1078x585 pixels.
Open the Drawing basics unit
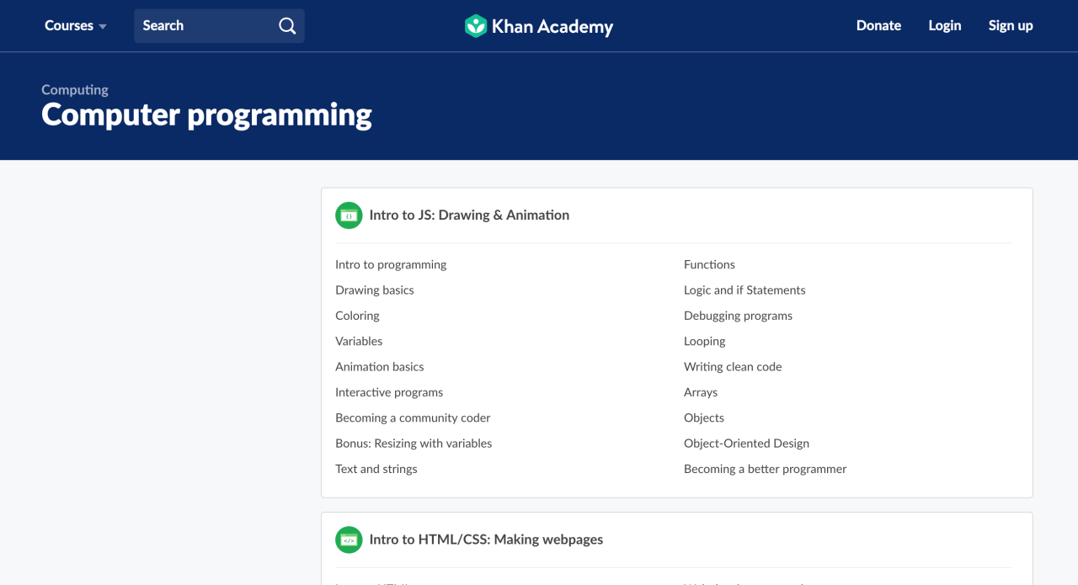pyautogui.click(x=374, y=290)
